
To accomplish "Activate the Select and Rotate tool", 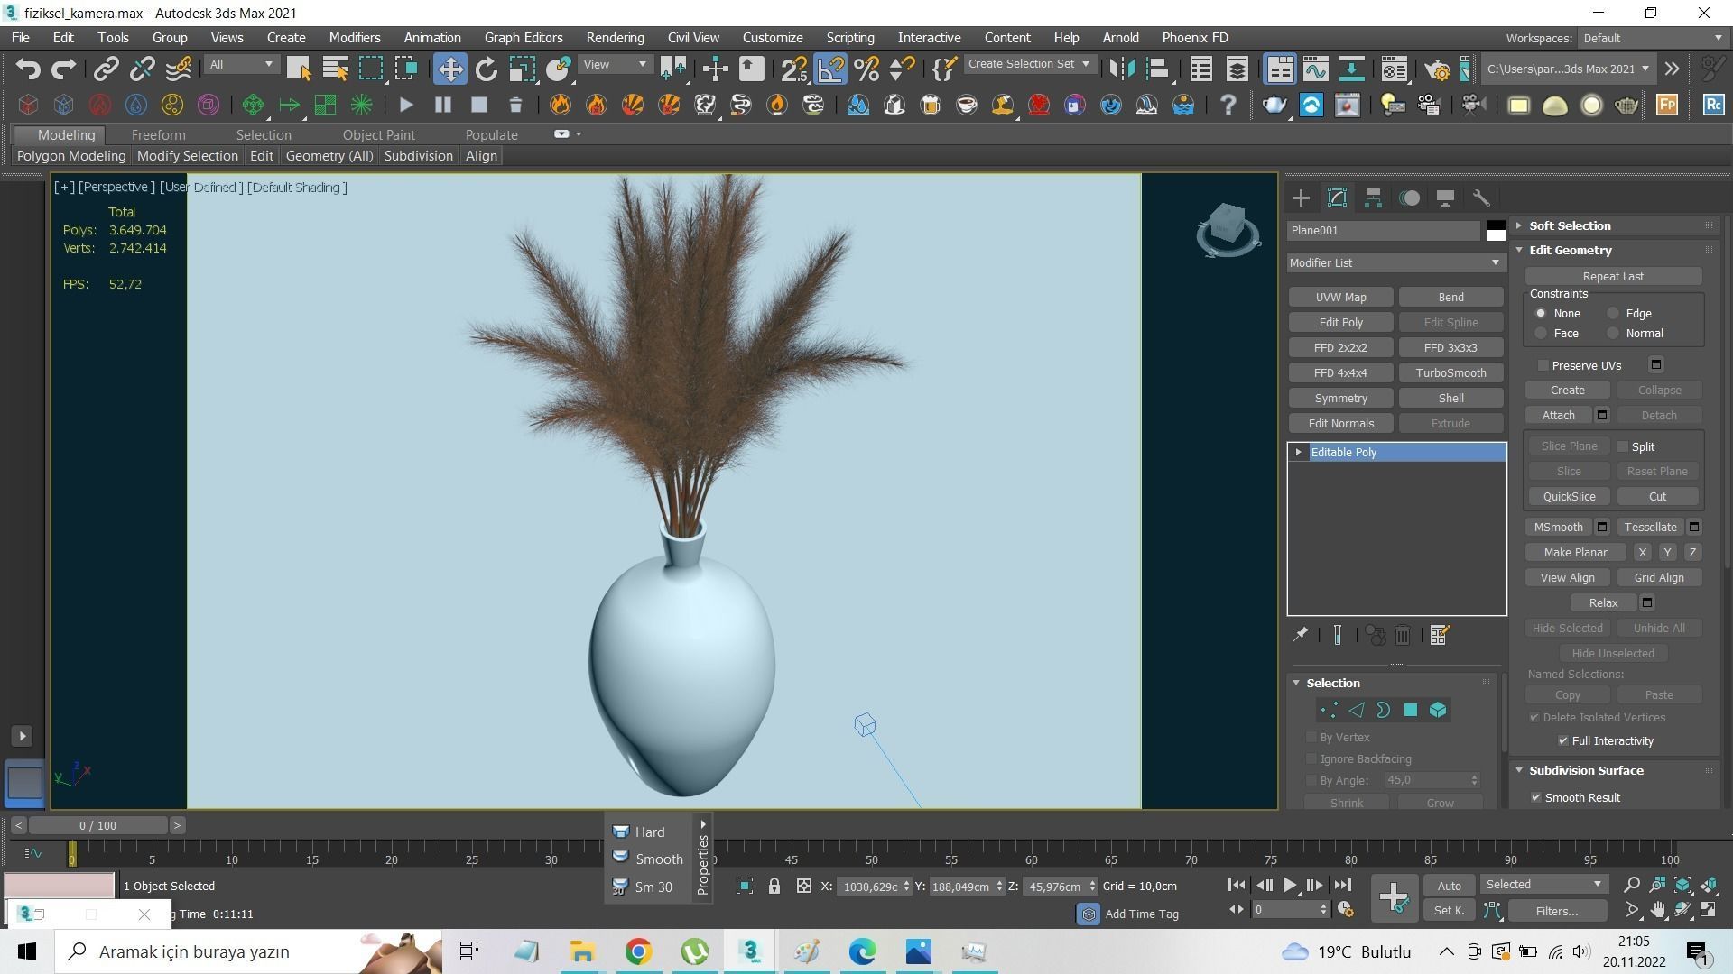I will pos(487,69).
